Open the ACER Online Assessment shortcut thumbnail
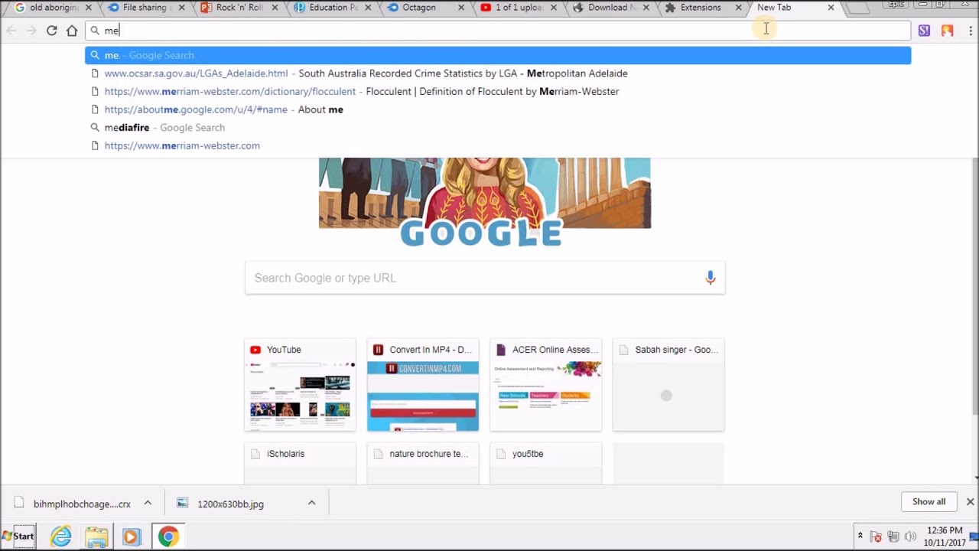Screen dimensions: 979x551 click(545, 385)
